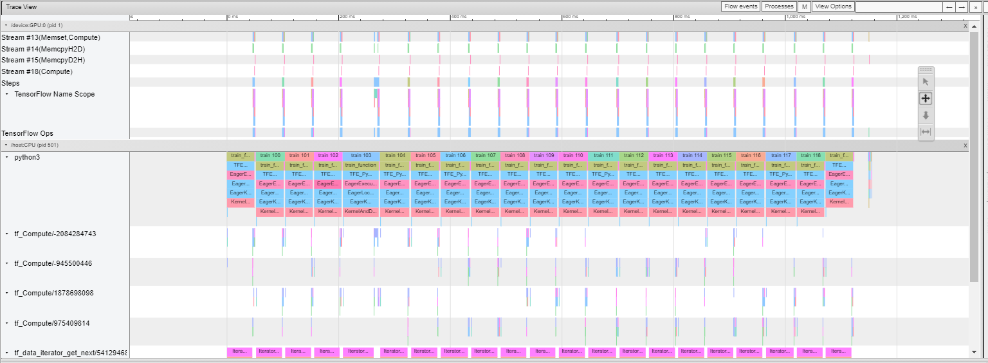Viewport: 988px width, 363px height.
Task: Collapse the tf_Compute/1878698098 track
Action: pos(7,293)
